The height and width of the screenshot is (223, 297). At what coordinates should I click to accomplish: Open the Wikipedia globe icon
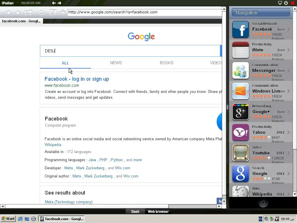[x=240, y=192]
